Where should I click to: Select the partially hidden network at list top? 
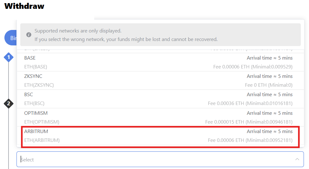[158, 50]
